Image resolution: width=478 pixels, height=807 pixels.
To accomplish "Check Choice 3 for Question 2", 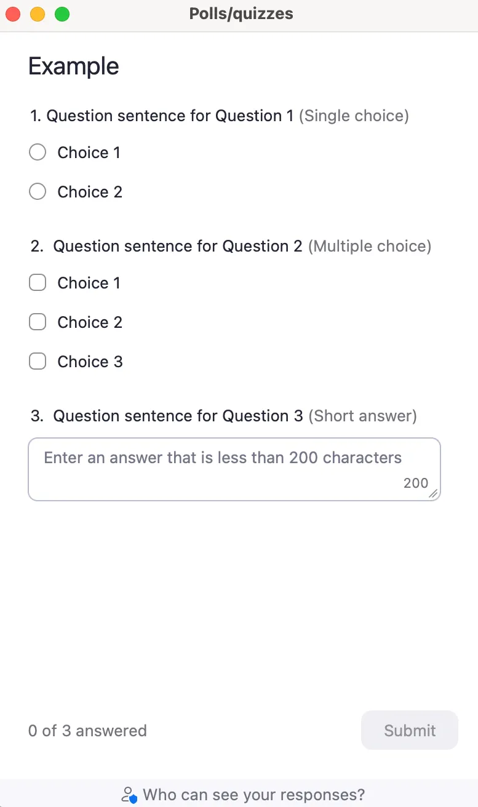I will pos(37,361).
